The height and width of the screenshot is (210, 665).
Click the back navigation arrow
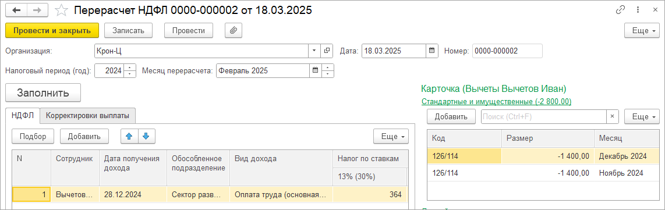click(x=16, y=10)
